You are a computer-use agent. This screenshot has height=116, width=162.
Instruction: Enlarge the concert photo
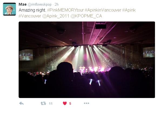pyautogui.click(x=87, y=60)
